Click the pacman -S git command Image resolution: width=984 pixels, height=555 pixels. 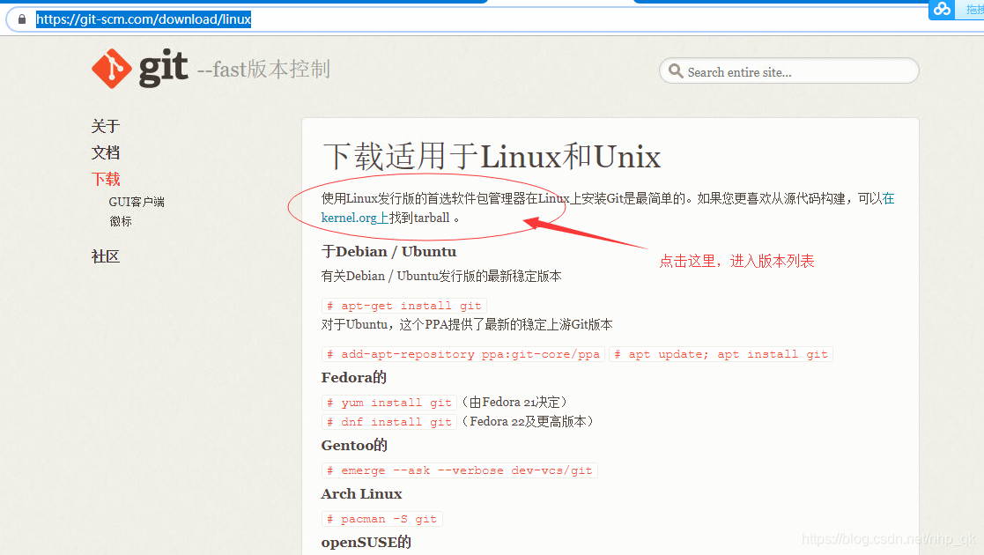tap(381, 519)
